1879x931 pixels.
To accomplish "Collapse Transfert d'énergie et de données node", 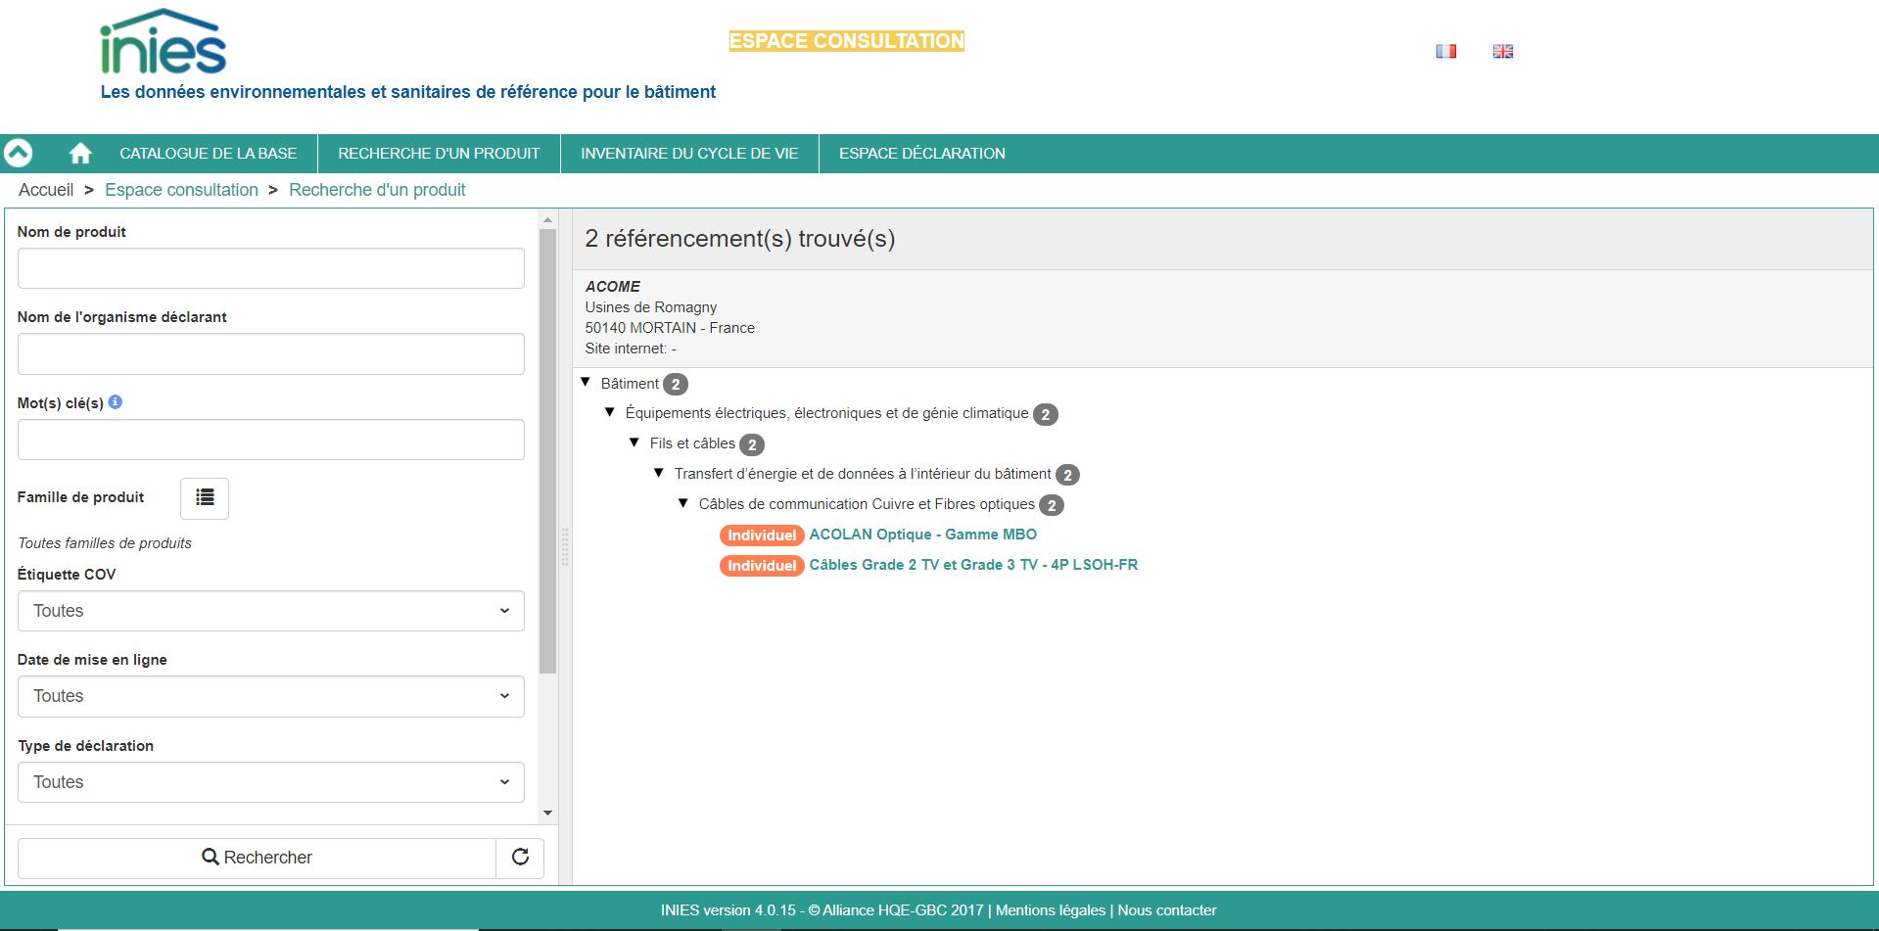I will (x=659, y=474).
